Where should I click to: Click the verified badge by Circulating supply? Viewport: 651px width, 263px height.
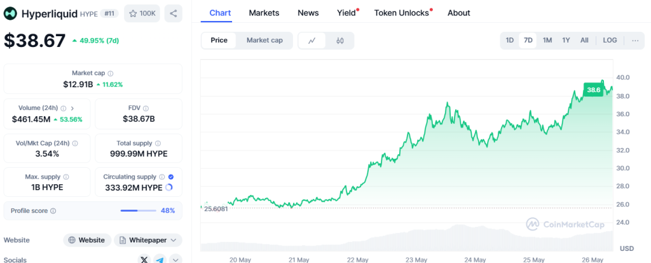click(x=171, y=177)
